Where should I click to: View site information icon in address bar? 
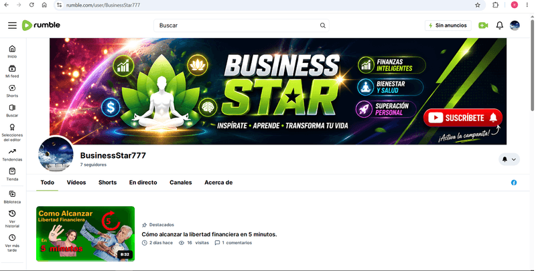click(60, 5)
